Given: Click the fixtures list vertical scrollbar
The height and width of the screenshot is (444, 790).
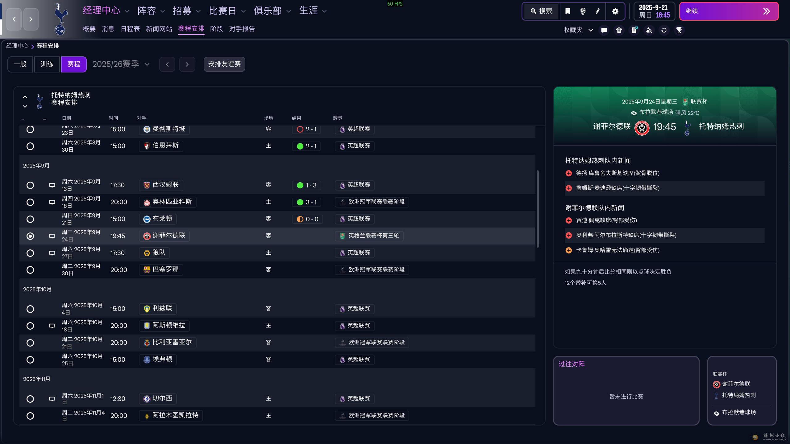Looking at the screenshot, I should click(538, 209).
